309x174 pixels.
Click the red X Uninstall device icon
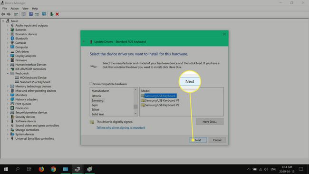[x=57, y=14]
